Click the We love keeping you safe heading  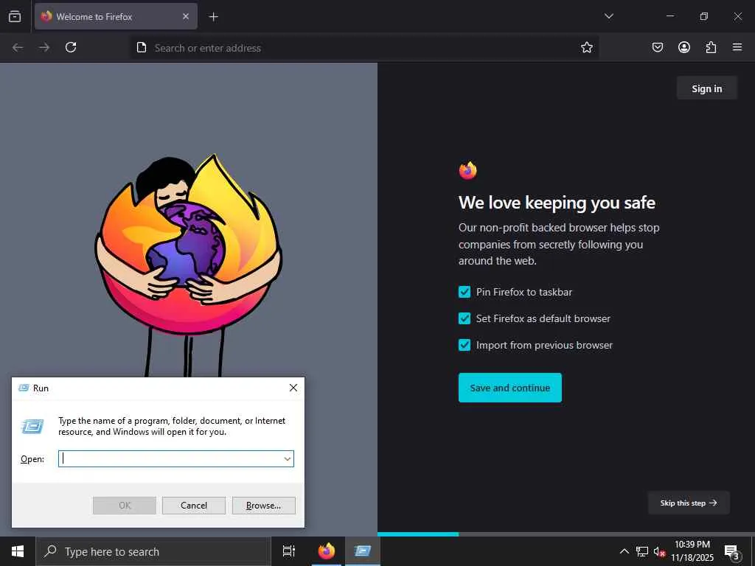[x=557, y=203]
